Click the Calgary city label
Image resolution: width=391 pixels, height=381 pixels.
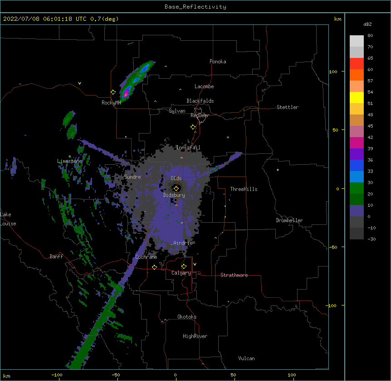pyautogui.click(x=181, y=273)
